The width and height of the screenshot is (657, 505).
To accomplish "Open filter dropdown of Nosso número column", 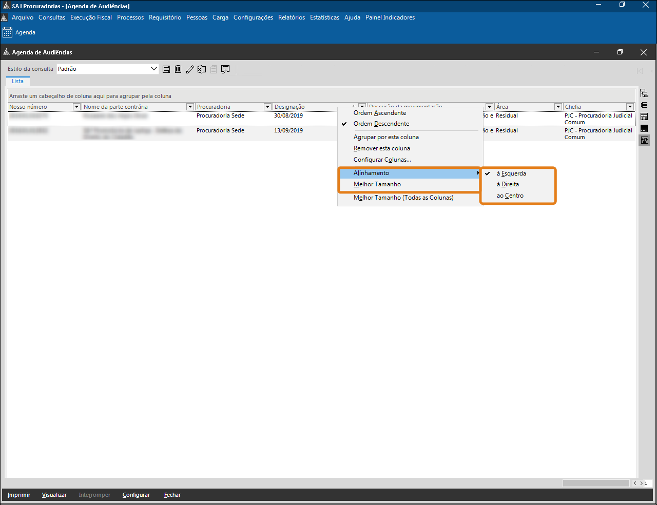I will (76, 107).
